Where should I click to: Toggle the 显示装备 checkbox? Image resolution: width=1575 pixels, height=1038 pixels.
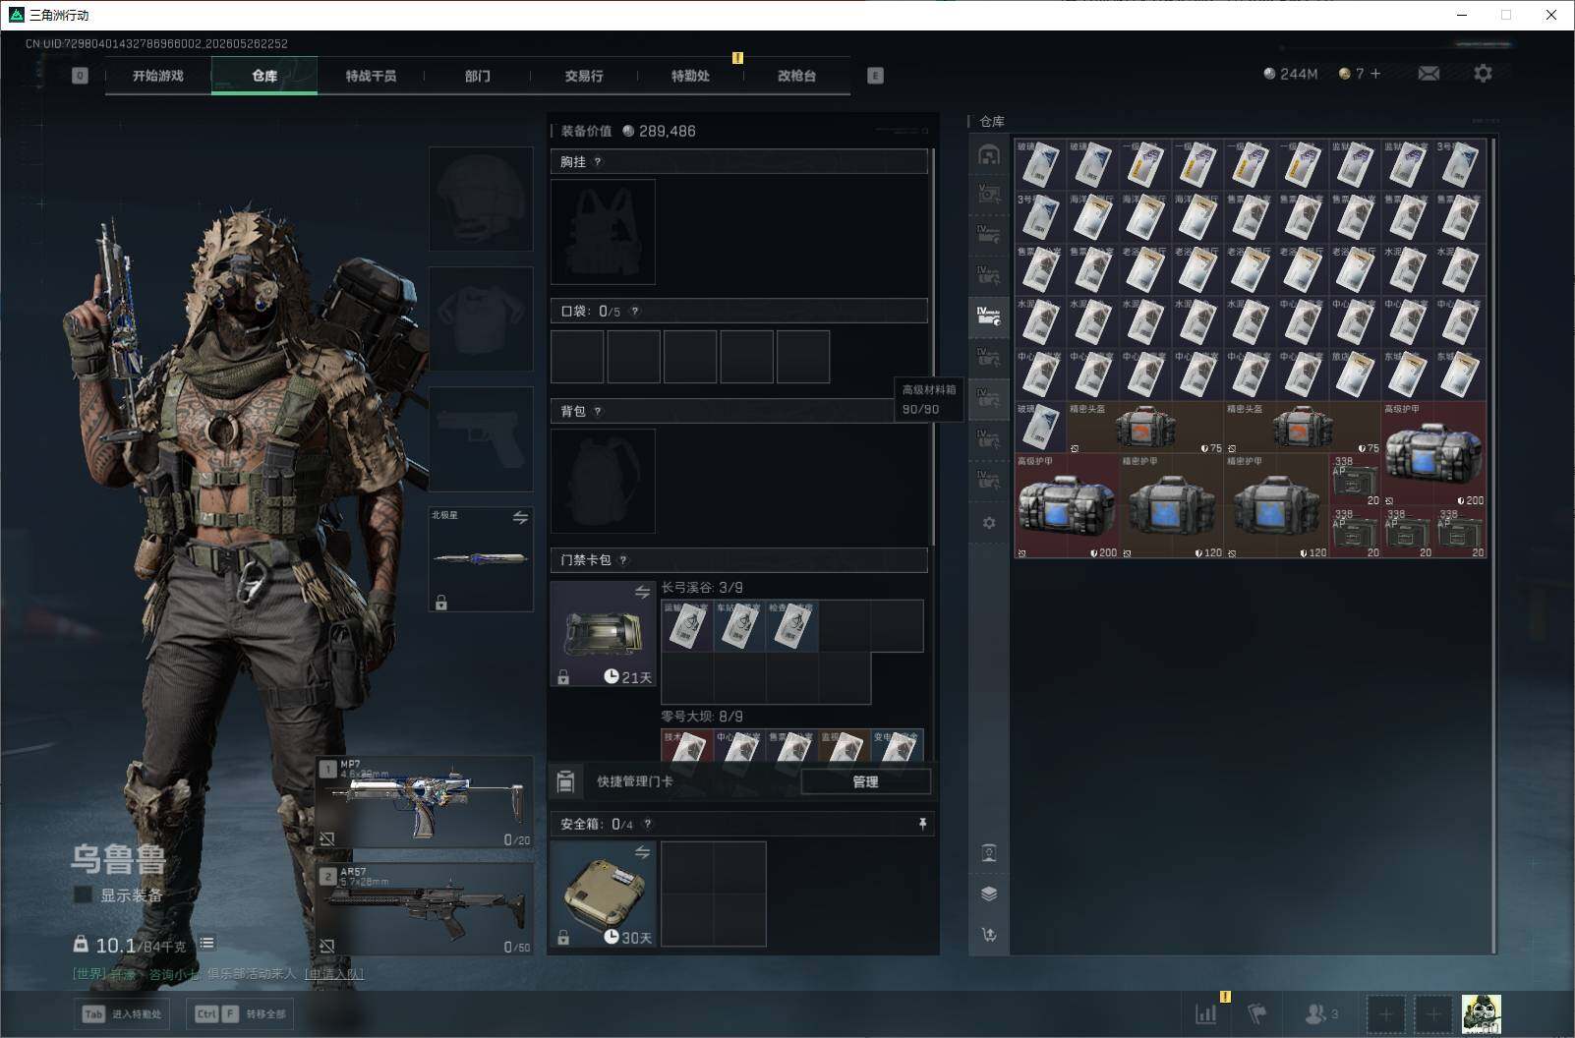click(x=84, y=895)
